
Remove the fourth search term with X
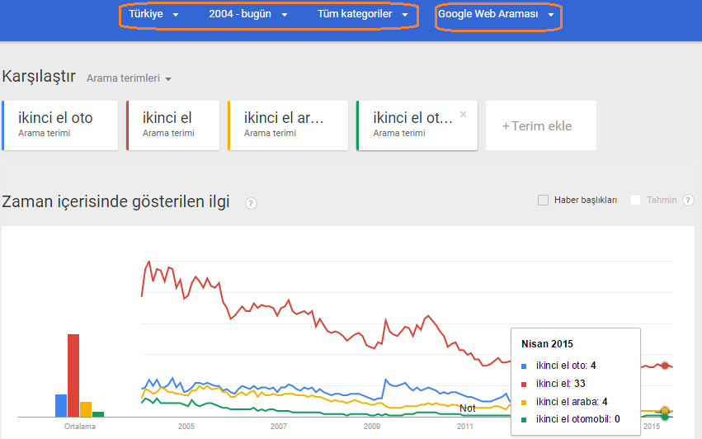464,114
